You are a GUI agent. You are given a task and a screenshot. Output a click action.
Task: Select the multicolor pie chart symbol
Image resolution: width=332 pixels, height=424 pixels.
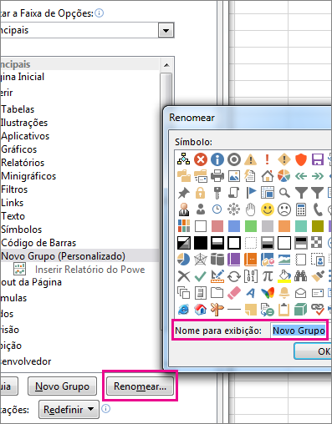(x=284, y=176)
